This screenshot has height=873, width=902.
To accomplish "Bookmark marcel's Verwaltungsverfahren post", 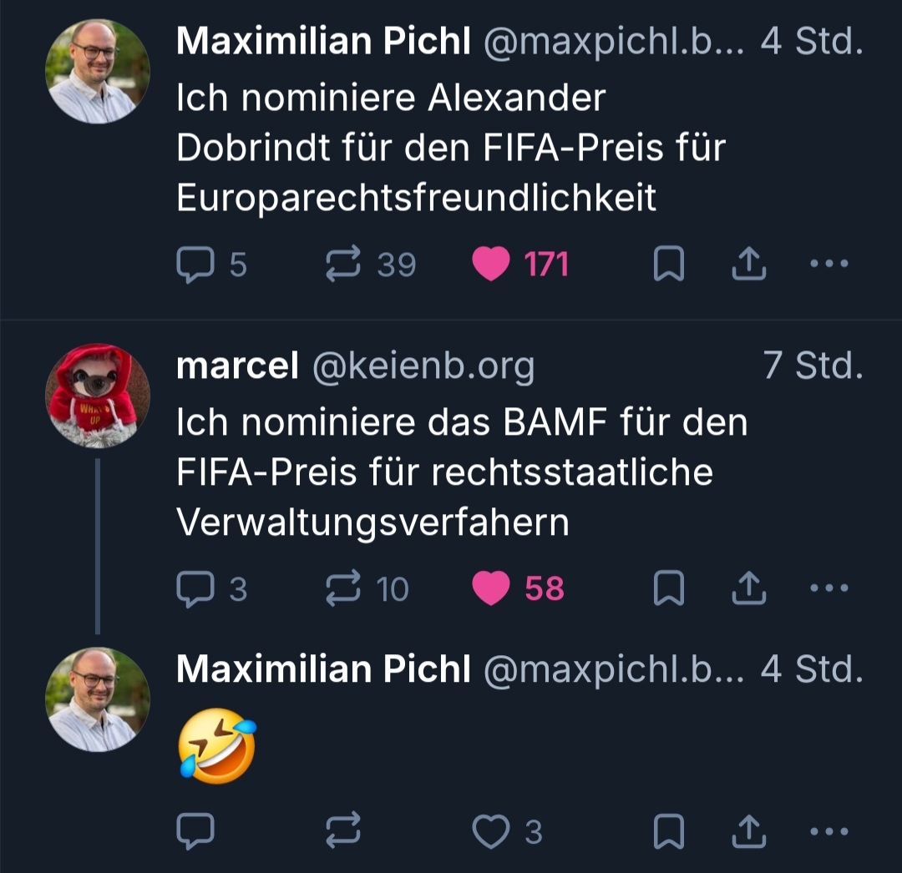I will pyautogui.click(x=668, y=589).
